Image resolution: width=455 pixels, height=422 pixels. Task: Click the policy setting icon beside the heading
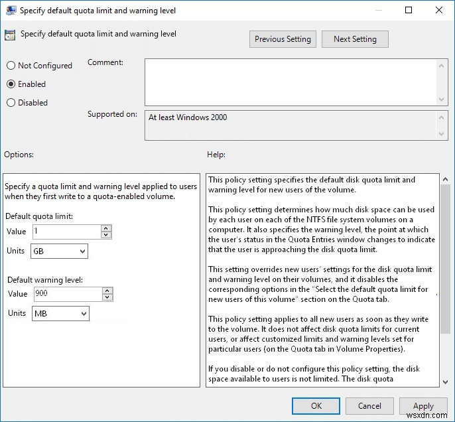tap(10, 35)
